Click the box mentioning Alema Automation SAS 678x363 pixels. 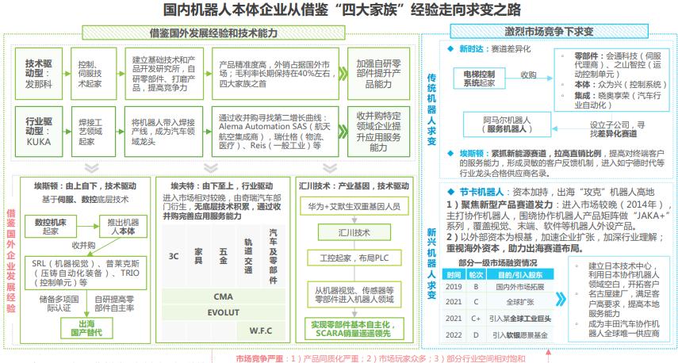click(275, 132)
